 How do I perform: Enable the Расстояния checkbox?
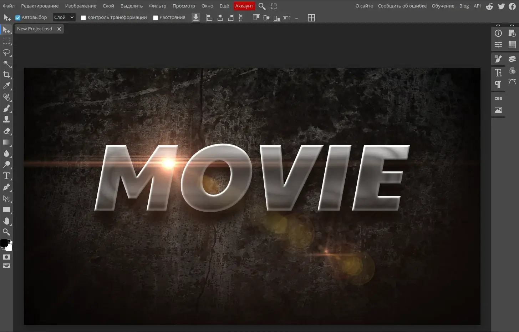(x=156, y=18)
